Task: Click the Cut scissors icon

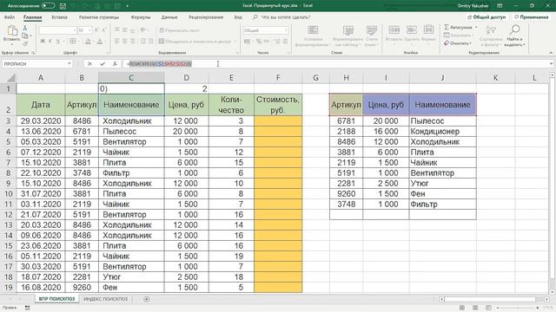Action: tap(25, 28)
